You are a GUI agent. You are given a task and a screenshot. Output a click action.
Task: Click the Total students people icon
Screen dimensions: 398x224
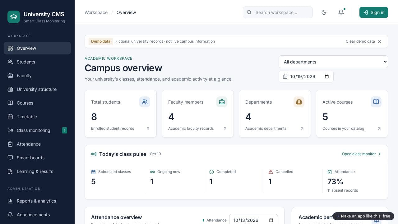point(145,102)
